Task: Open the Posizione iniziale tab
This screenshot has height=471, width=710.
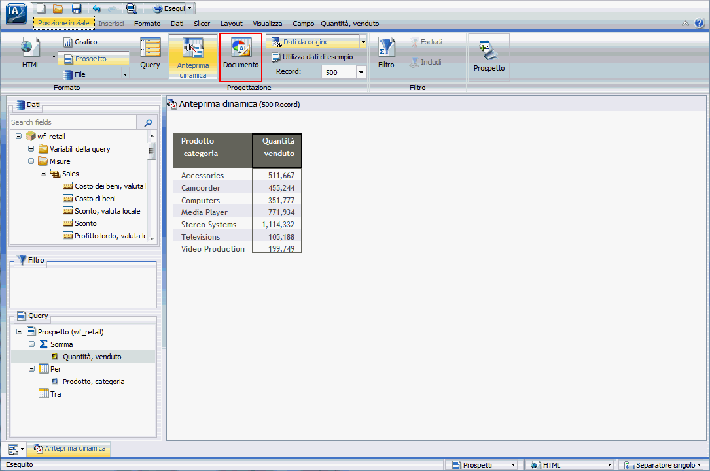Action: point(63,23)
